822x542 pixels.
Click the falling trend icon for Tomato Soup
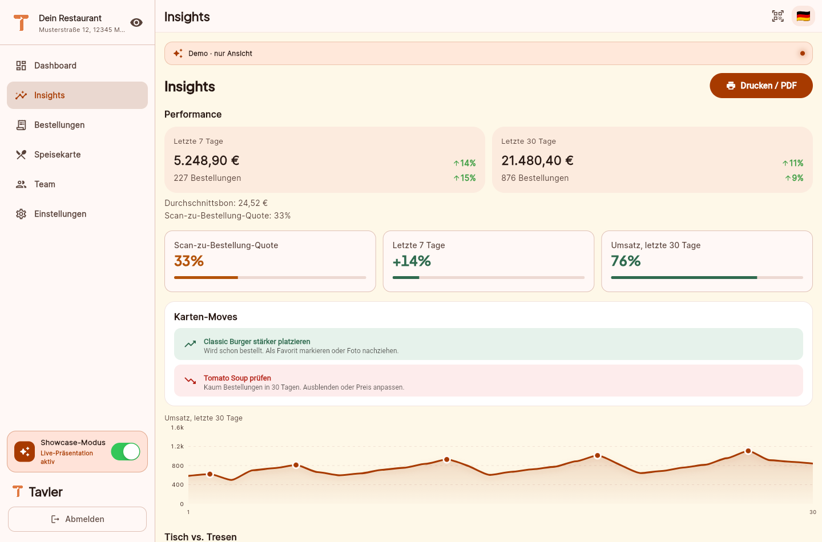tap(190, 381)
